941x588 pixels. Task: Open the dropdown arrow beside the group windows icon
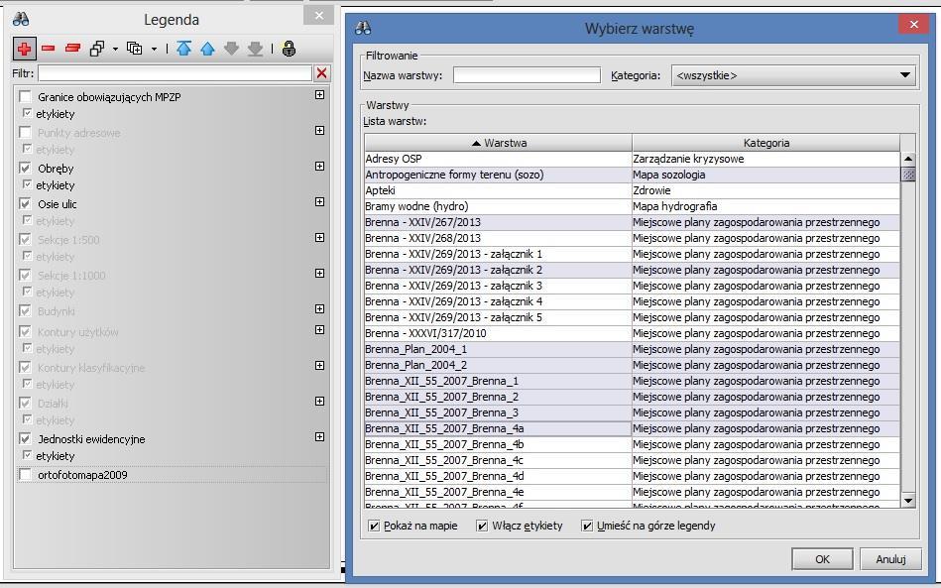(115, 49)
